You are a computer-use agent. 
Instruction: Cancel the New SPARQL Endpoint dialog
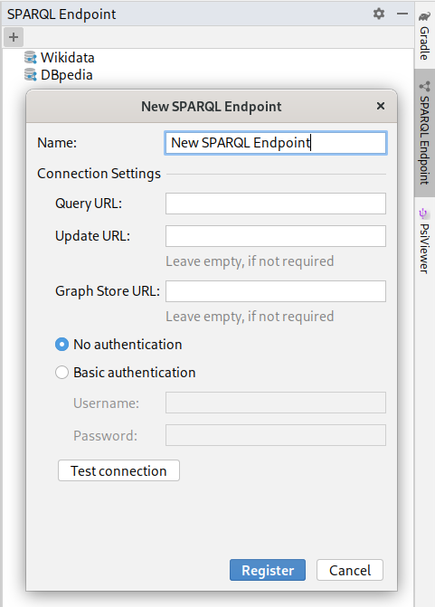tap(350, 570)
